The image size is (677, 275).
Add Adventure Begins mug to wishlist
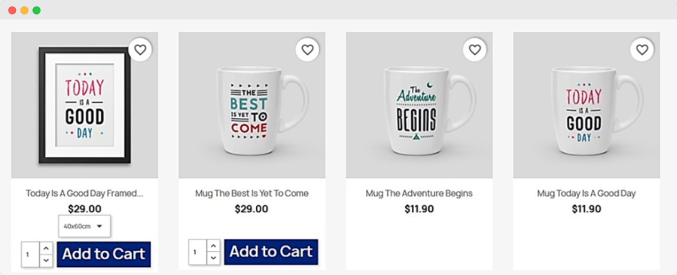[x=475, y=49]
